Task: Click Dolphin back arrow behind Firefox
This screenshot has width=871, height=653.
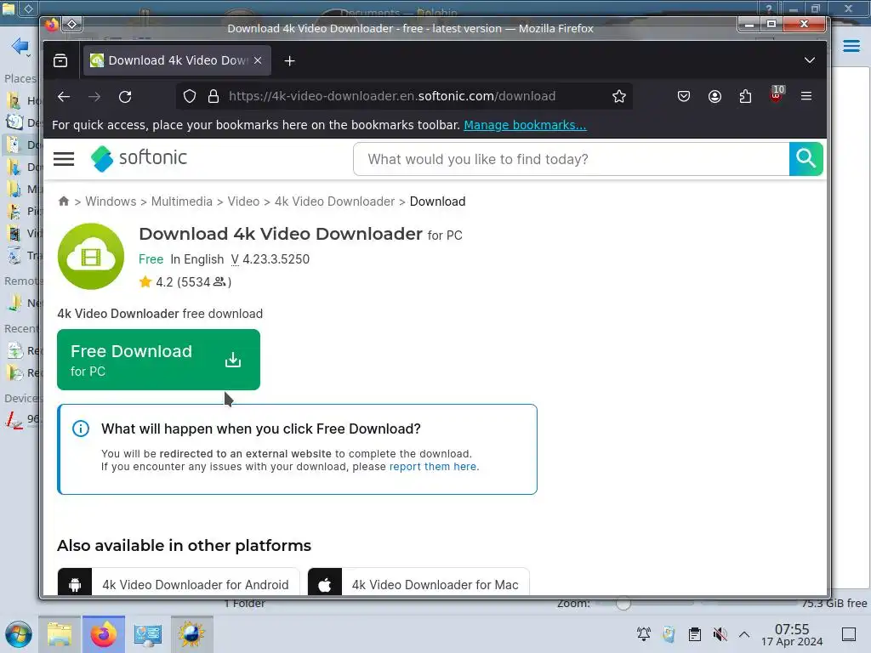Action: point(20,46)
